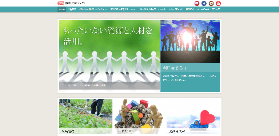Open description text below 利用者募集！
Image resolution: width=279 pixels, height=136 pixels.
[190, 78]
